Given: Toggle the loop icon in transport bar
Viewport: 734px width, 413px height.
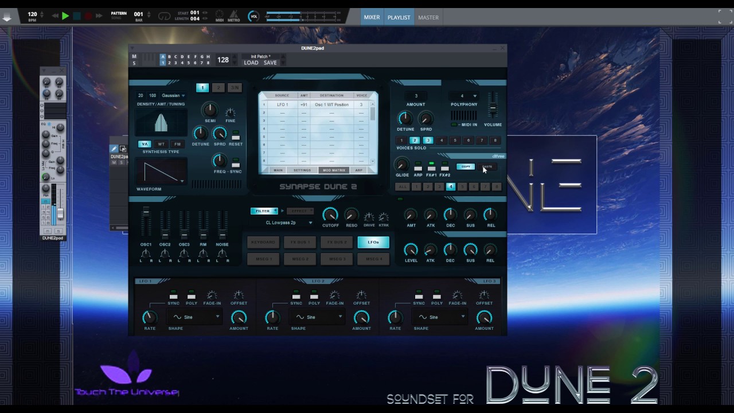Looking at the screenshot, I should tap(165, 16).
